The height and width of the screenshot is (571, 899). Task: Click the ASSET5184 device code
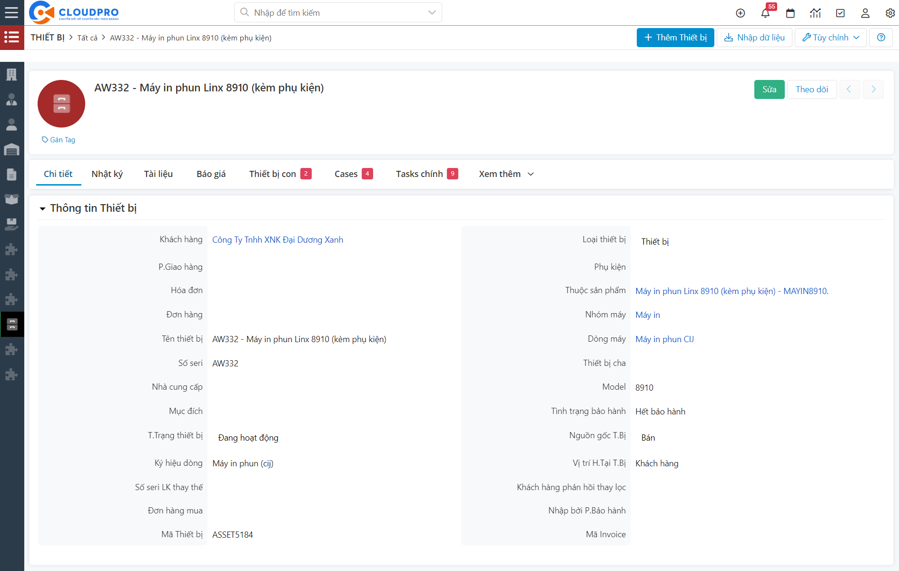coord(233,535)
